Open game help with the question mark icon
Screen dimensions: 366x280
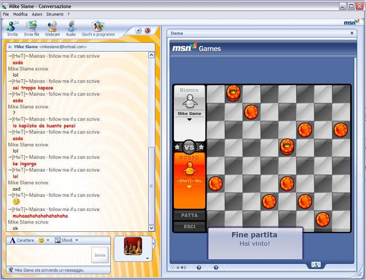point(199,268)
